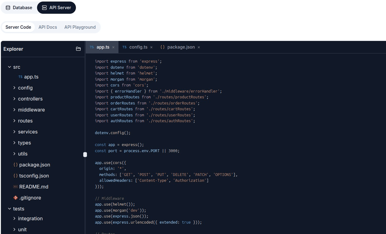Click the import helmet code line

click(126, 73)
